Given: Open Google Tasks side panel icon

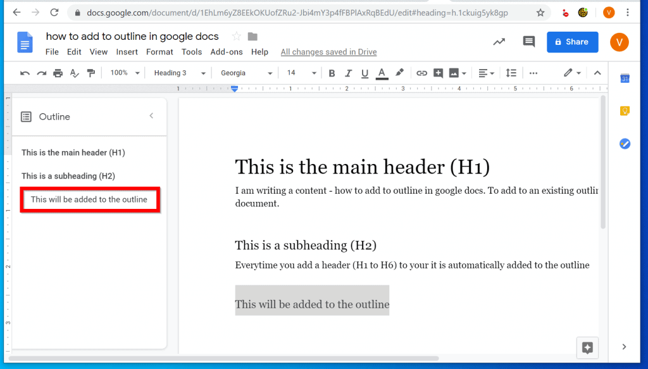Looking at the screenshot, I should point(625,144).
